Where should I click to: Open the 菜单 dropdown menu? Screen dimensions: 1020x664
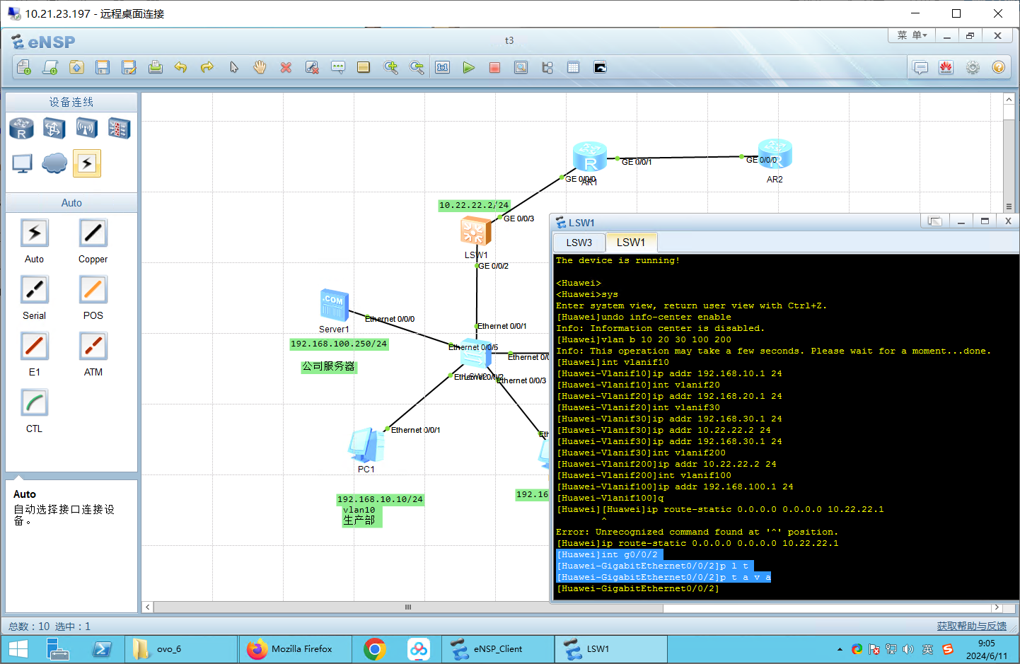point(912,35)
